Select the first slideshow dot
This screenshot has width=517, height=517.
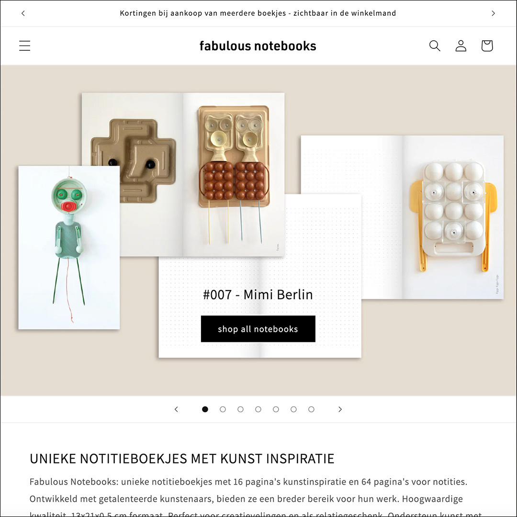tap(205, 409)
